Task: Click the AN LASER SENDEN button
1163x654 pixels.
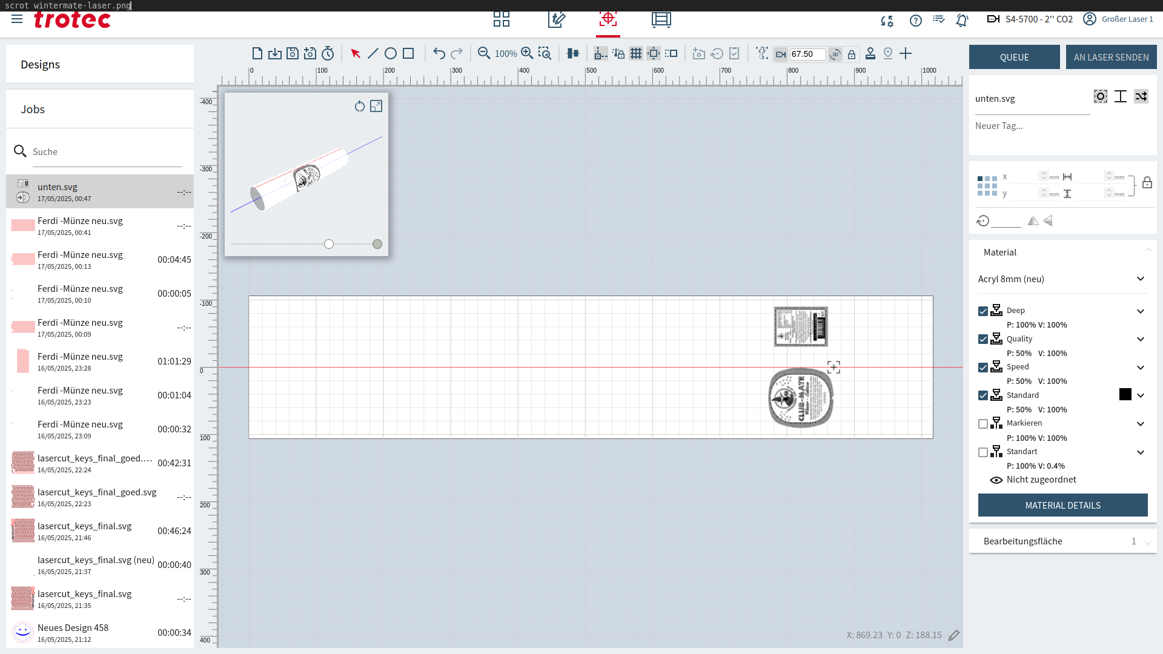Action: point(1112,57)
